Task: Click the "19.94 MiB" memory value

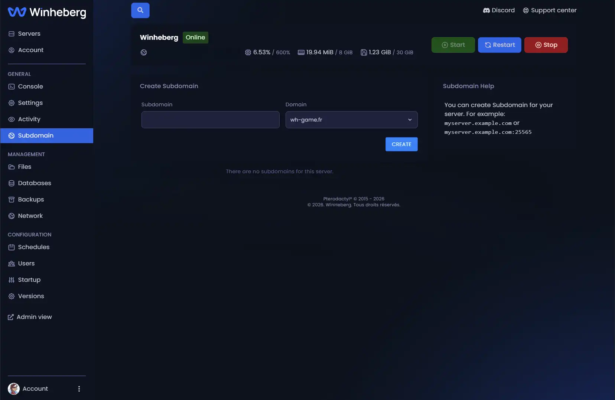Action: point(320,52)
